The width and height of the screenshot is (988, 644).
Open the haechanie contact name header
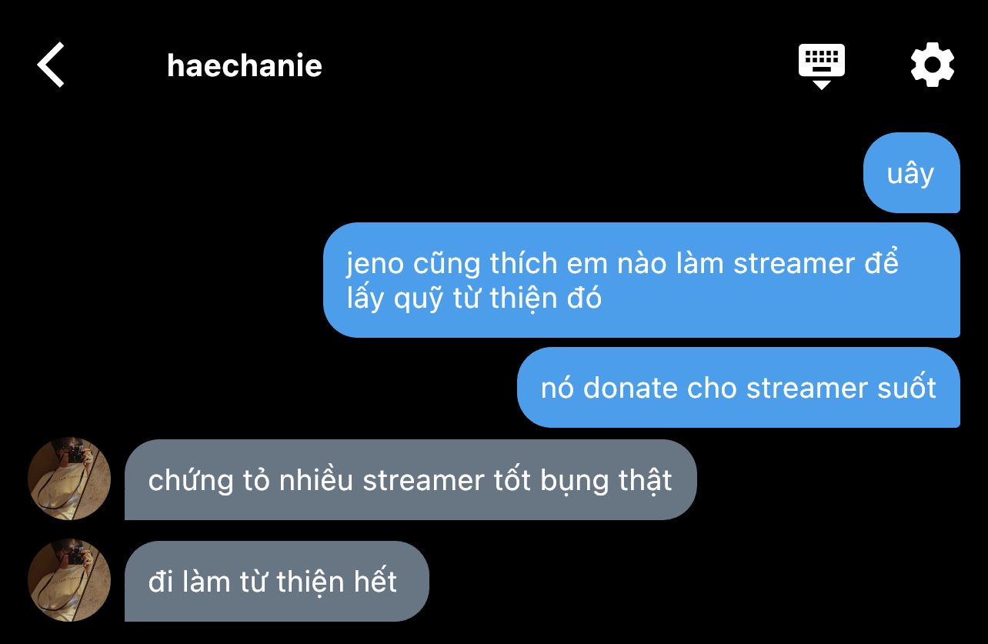tap(244, 65)
